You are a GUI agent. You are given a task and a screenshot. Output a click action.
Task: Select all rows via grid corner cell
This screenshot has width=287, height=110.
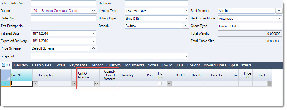(5, 75)
